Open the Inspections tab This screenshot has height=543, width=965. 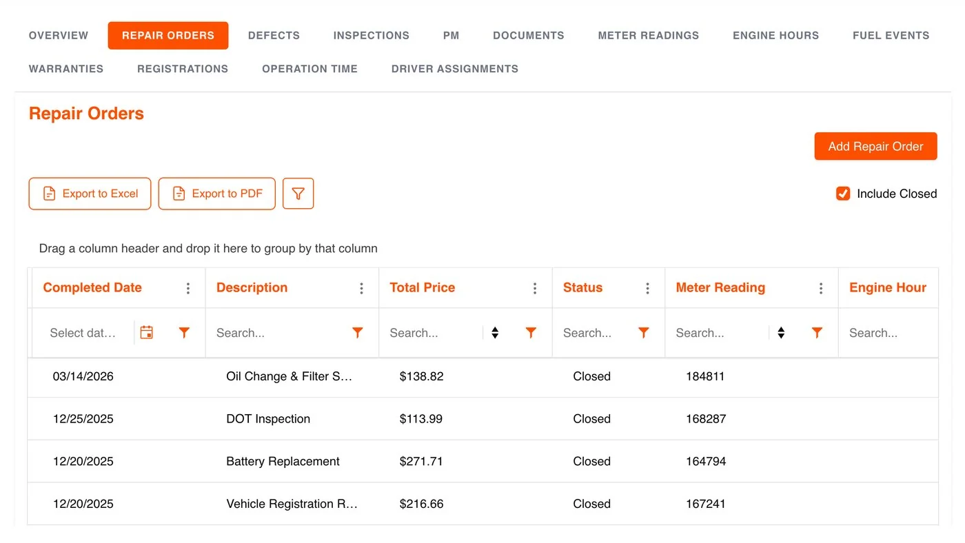click(x=372, y=35)
